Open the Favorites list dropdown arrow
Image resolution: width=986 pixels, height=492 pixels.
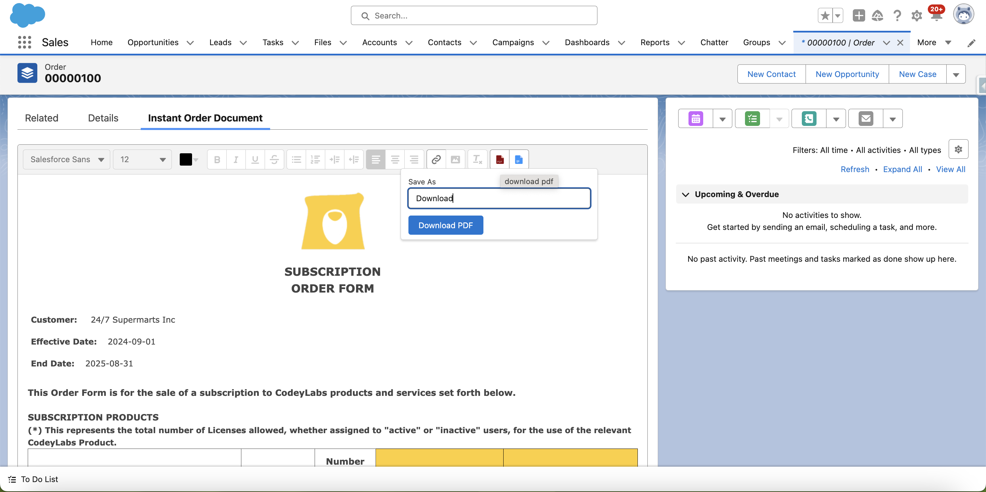click(837, 16)
